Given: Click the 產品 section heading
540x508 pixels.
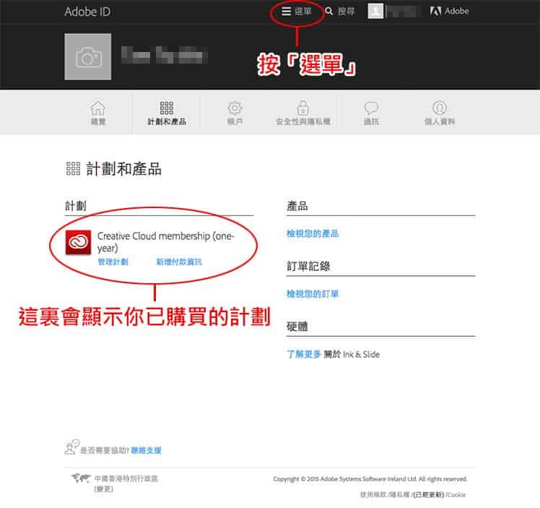Looking at the screenshot, I should pyautogui.click(x=297, y=206).
